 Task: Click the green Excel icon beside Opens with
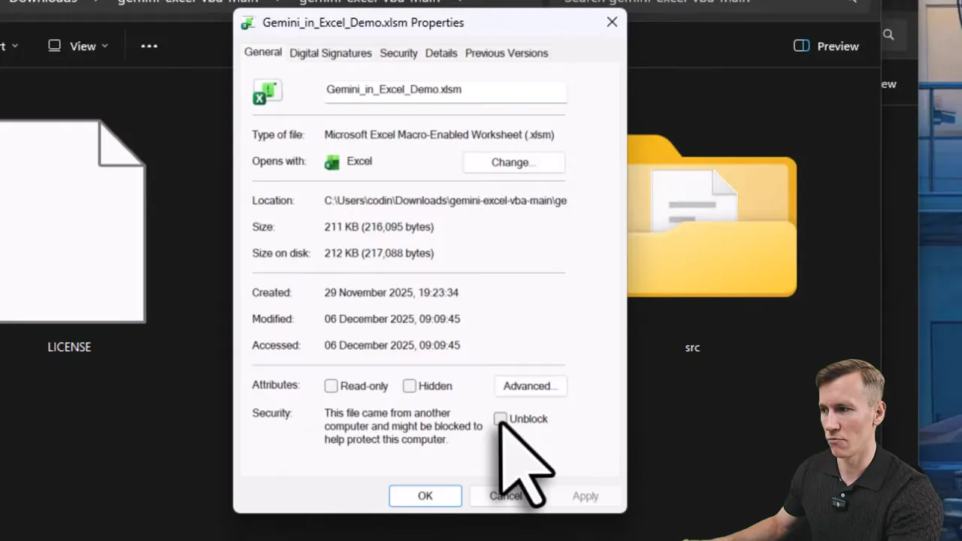[331, 162]
